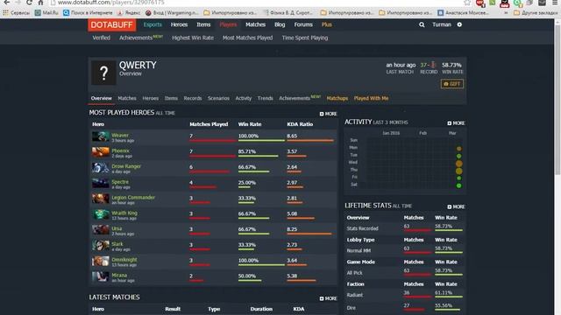Click the browser home icon

41,3
